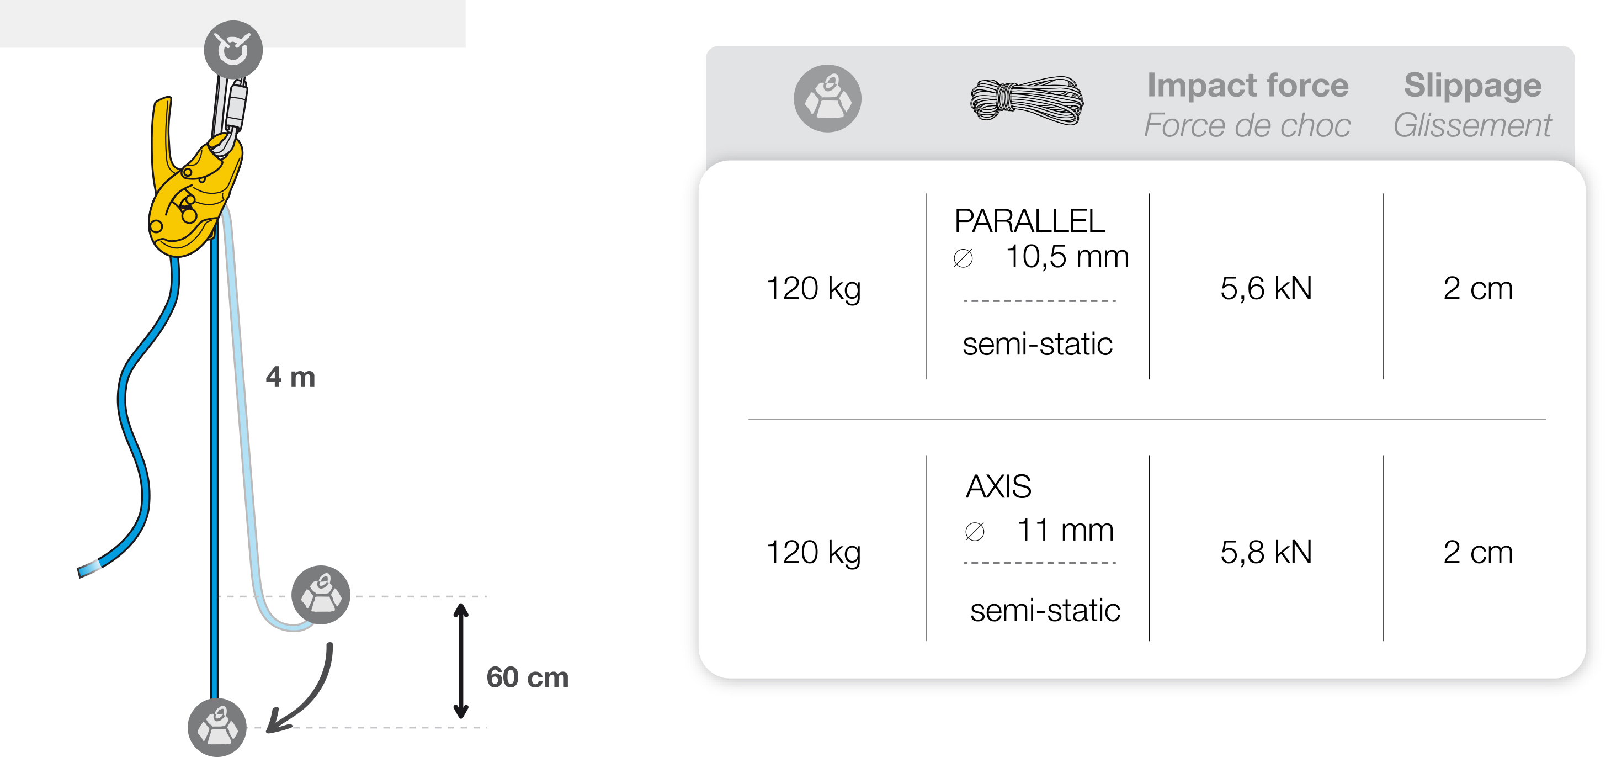This screenshot has width=1611, height=757.
Task: Click the 4 m rope length label
Action: click(290, 377)
